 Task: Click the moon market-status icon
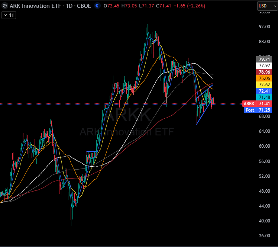(97, 6)
